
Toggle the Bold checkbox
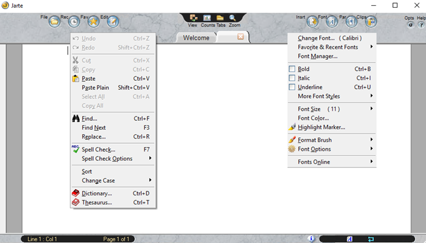coord(292,69)
